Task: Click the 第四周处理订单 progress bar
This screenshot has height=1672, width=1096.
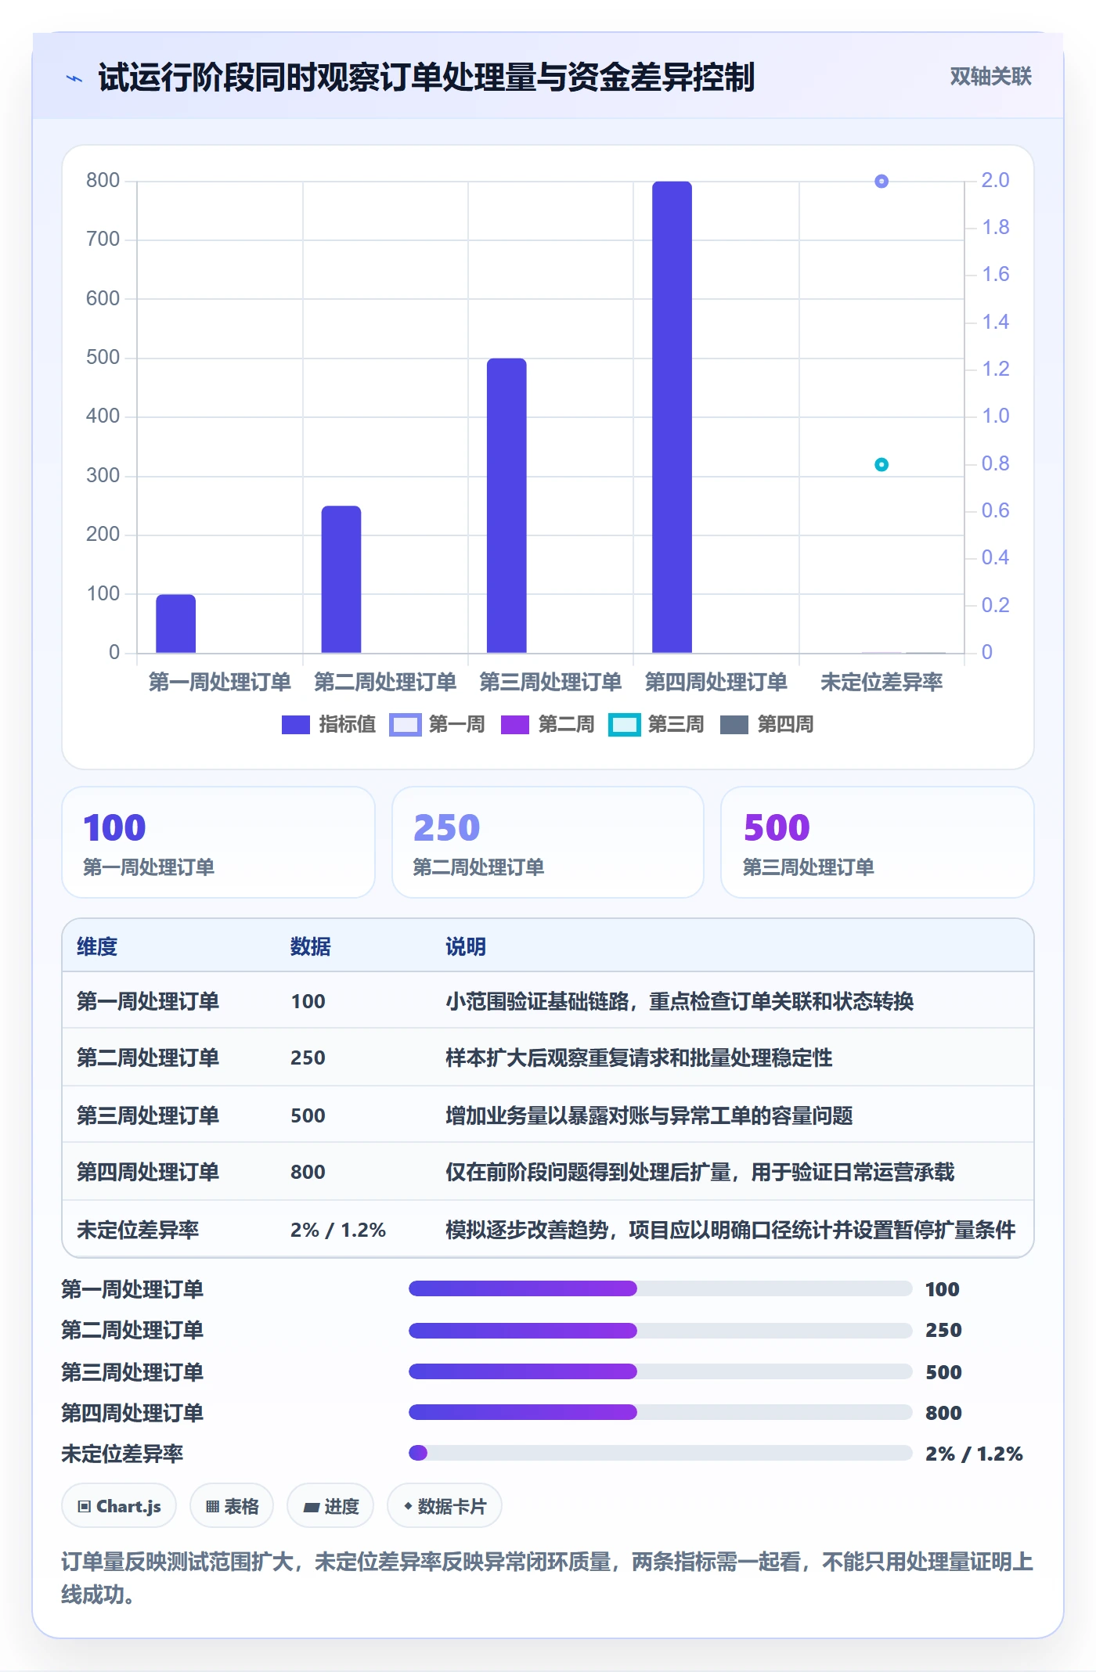Action: (660, 1412)
